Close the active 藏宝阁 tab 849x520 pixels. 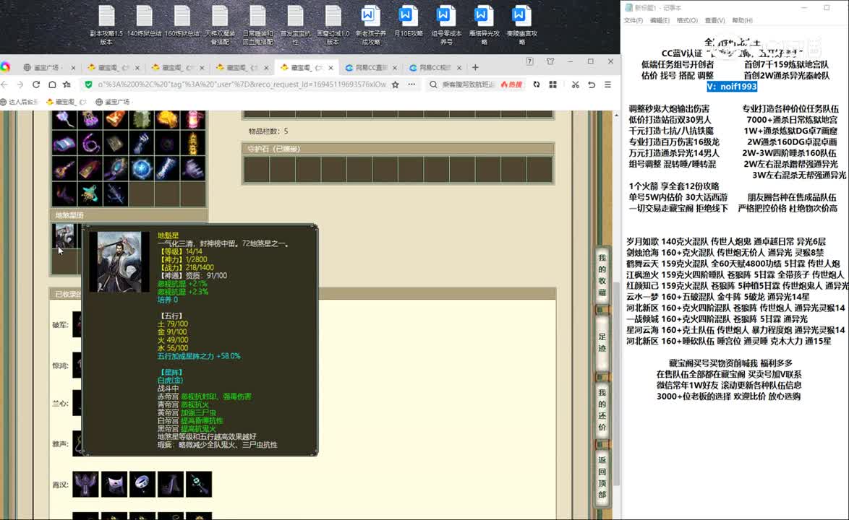[330, 68]
